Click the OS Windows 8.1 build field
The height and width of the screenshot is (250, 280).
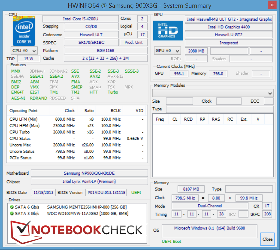[x=209, y=231]
